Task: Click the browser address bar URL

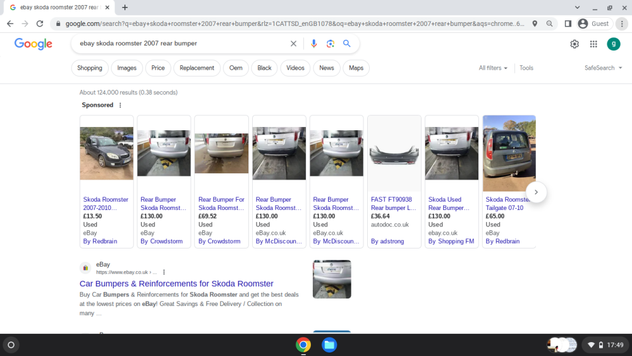Action: (x=295, y=24)
